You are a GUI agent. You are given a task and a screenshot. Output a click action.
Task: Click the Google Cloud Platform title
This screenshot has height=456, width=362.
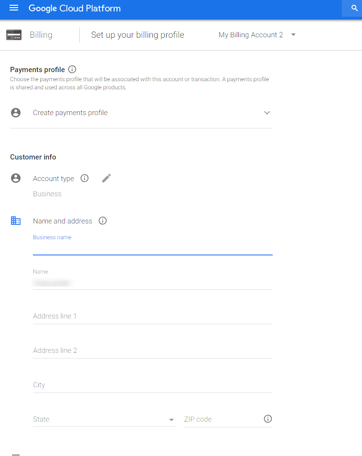coord(75,8)
